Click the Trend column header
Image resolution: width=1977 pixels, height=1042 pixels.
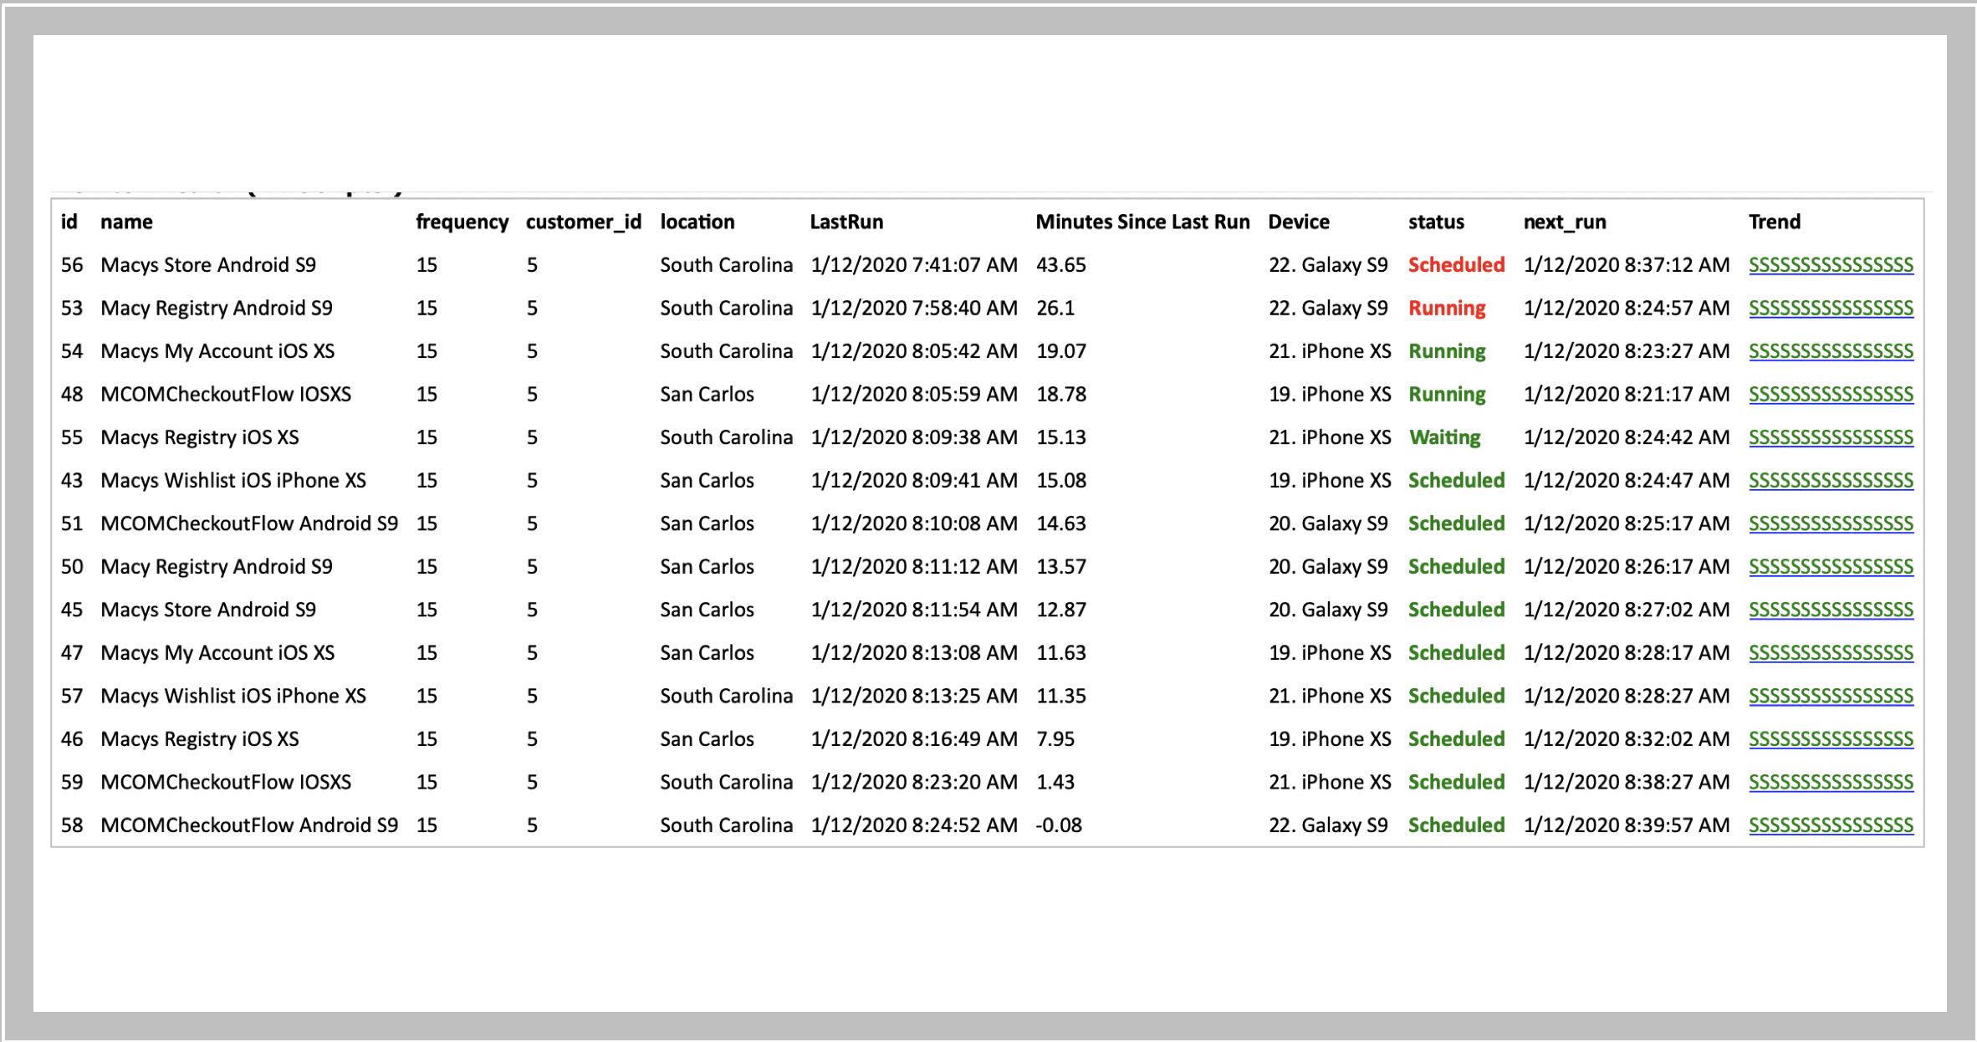click(x=1775, y=222)
